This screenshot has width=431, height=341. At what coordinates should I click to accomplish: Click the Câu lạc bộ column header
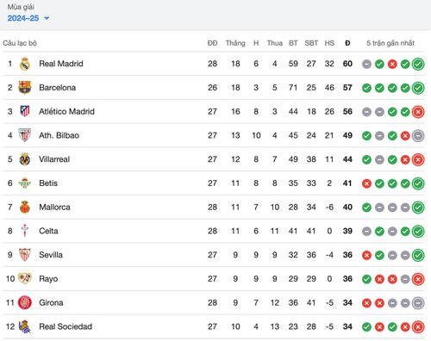(20, 43)
